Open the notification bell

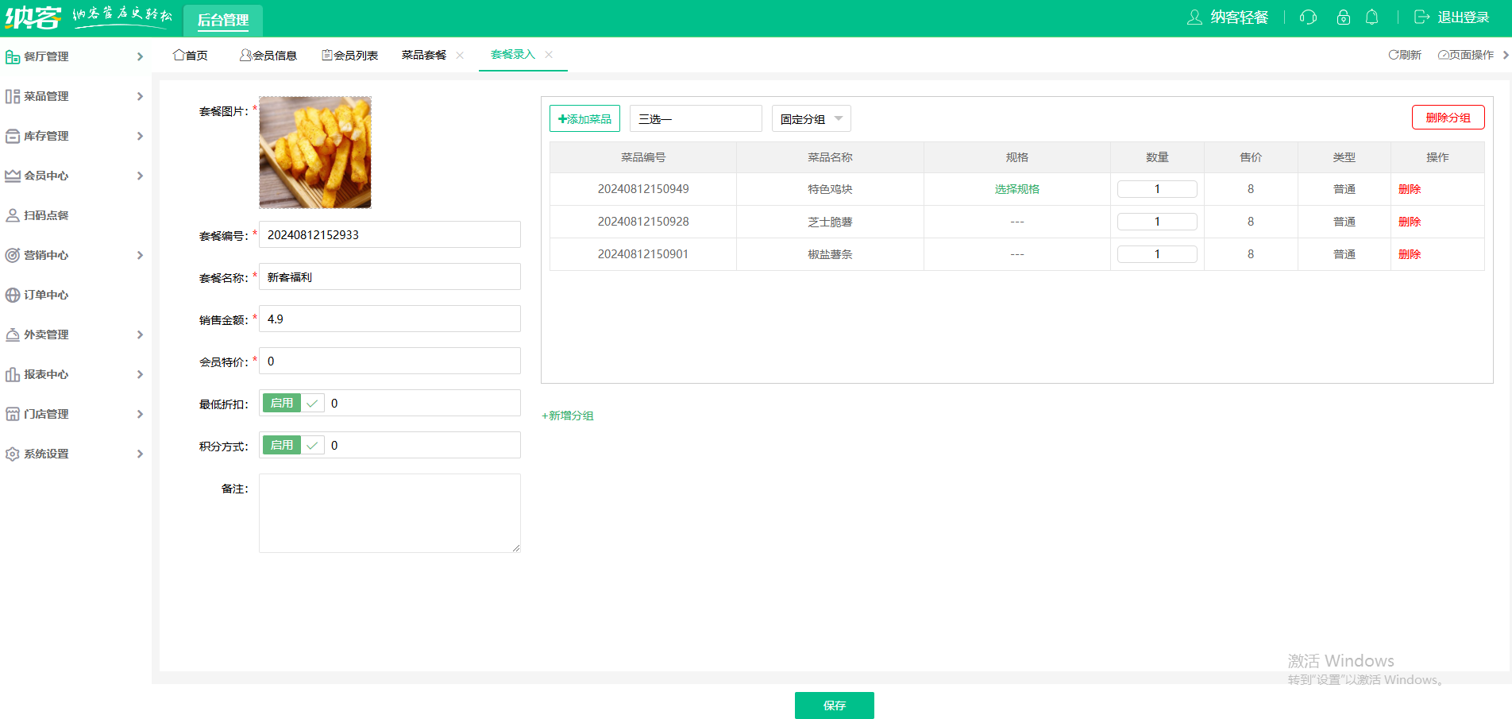[x=1371, y=17]
